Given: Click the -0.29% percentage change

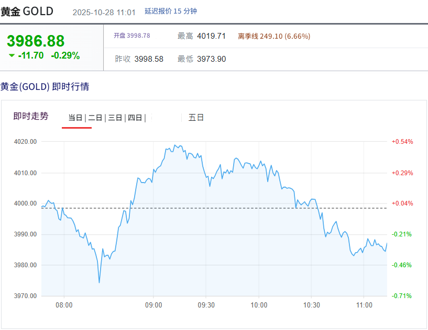Looking at the screenshot, I should (65, 55).
